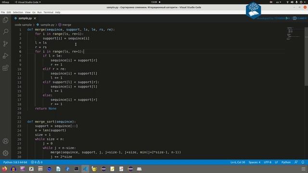Click the microphone icon in system tray
Screen dimensions: 308x173
296,2
